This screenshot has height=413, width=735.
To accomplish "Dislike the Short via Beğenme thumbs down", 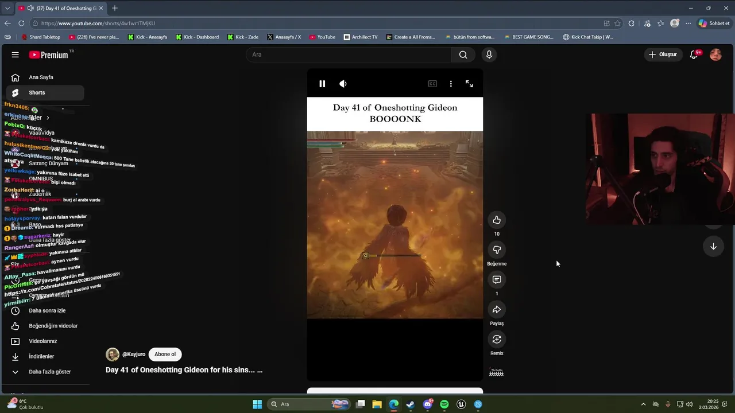I will coord(497,250).
